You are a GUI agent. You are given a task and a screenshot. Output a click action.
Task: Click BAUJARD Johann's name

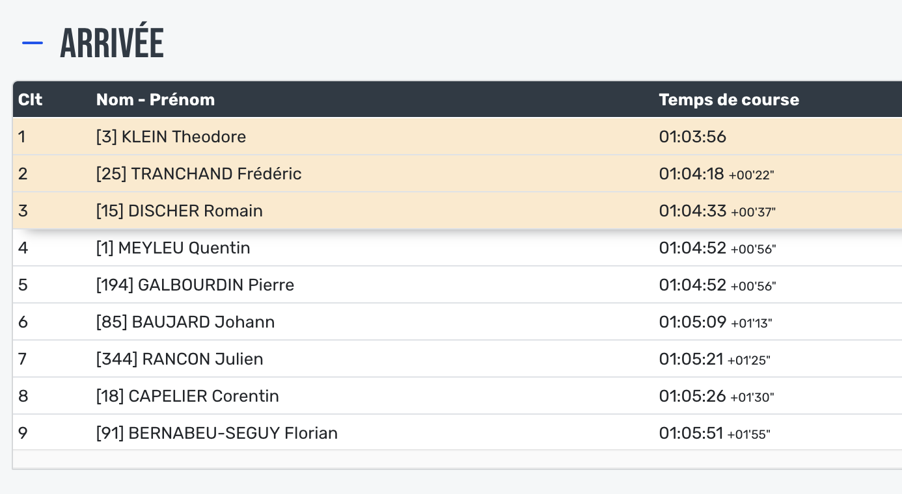point(185,322)
